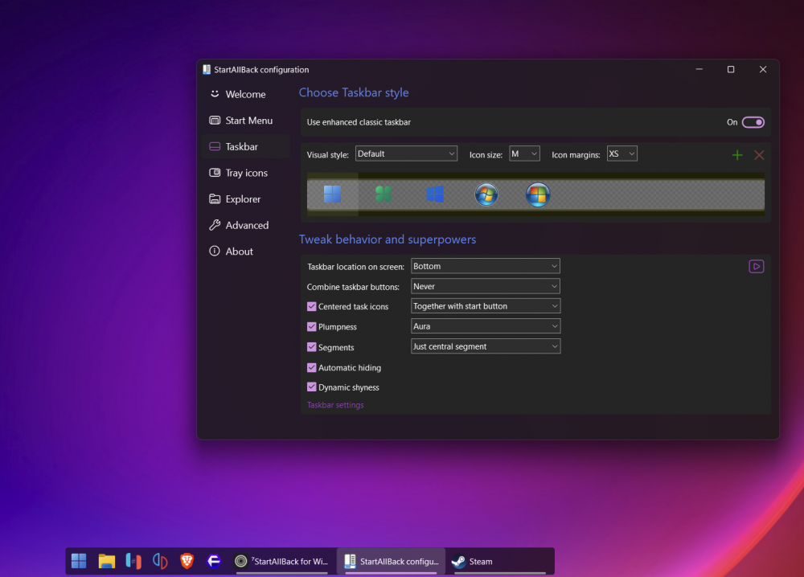Disable the Dynamic shyness checkbox
The width and height of the screenshot is (804, 577).
[x=312, y=387]
